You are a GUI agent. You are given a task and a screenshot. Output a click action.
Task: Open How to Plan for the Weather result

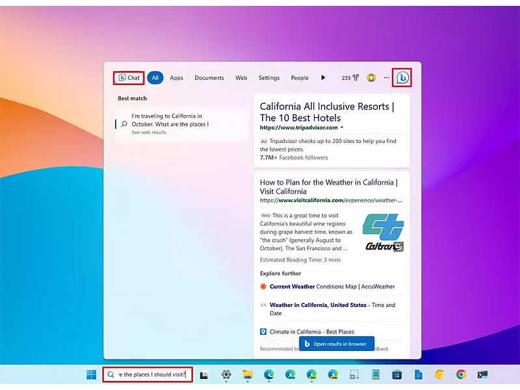click(329, 187)
